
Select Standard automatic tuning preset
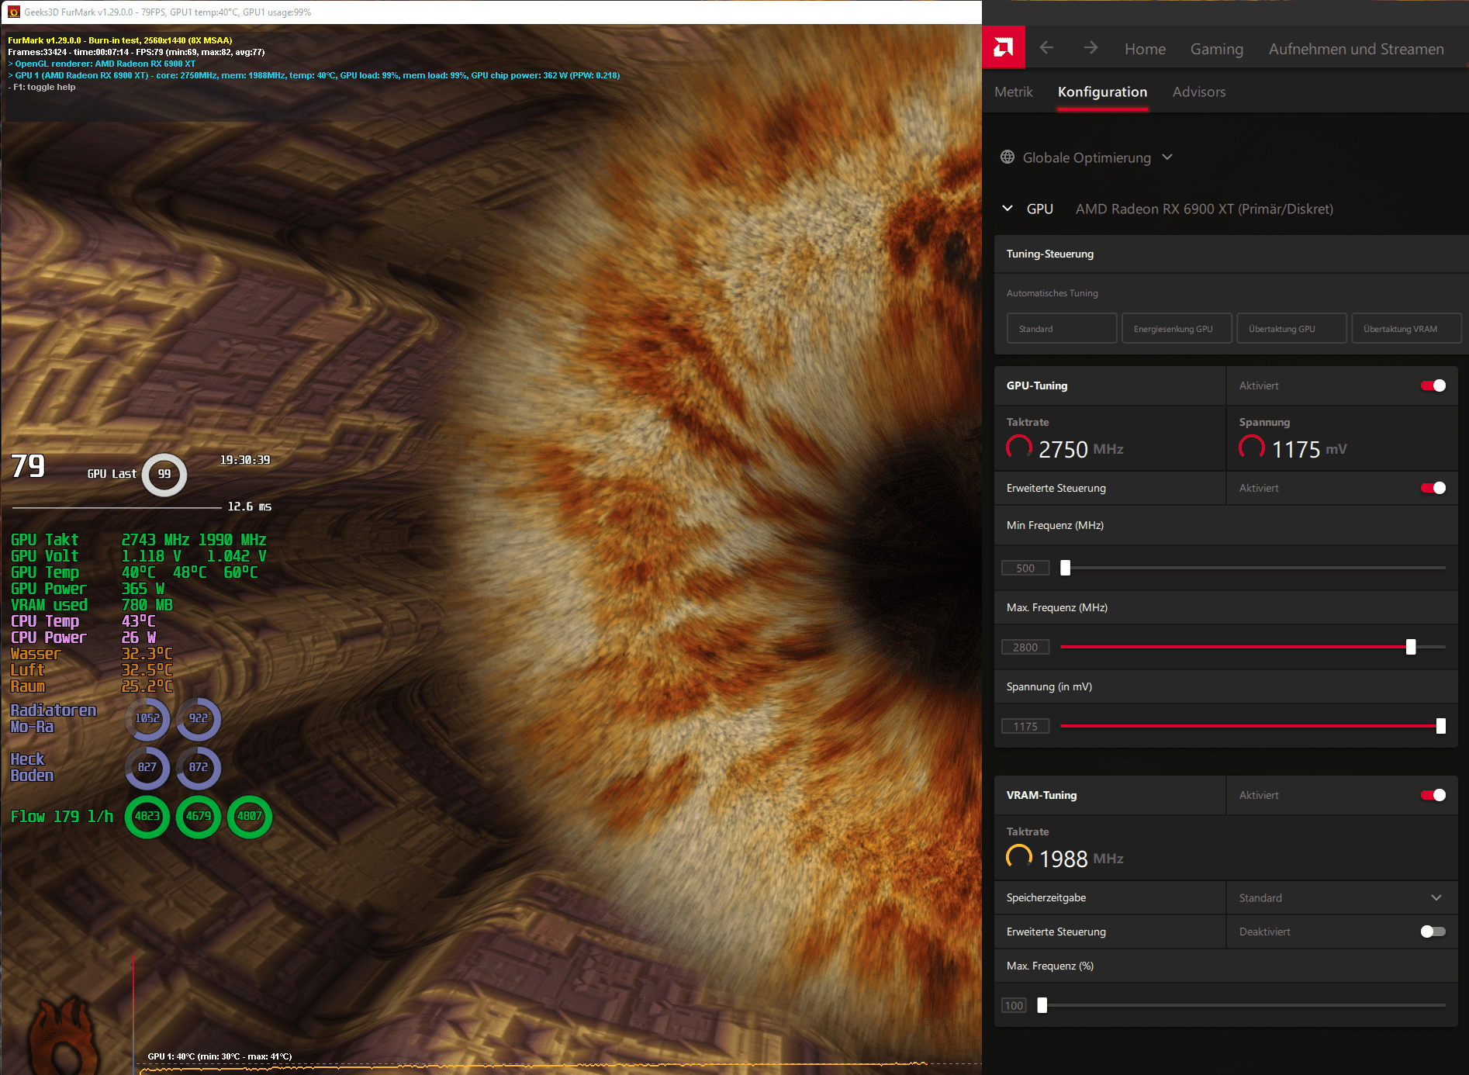pos(1061,328)
